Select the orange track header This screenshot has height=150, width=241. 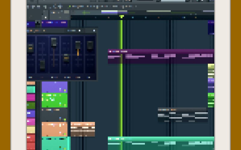point(55,129)
